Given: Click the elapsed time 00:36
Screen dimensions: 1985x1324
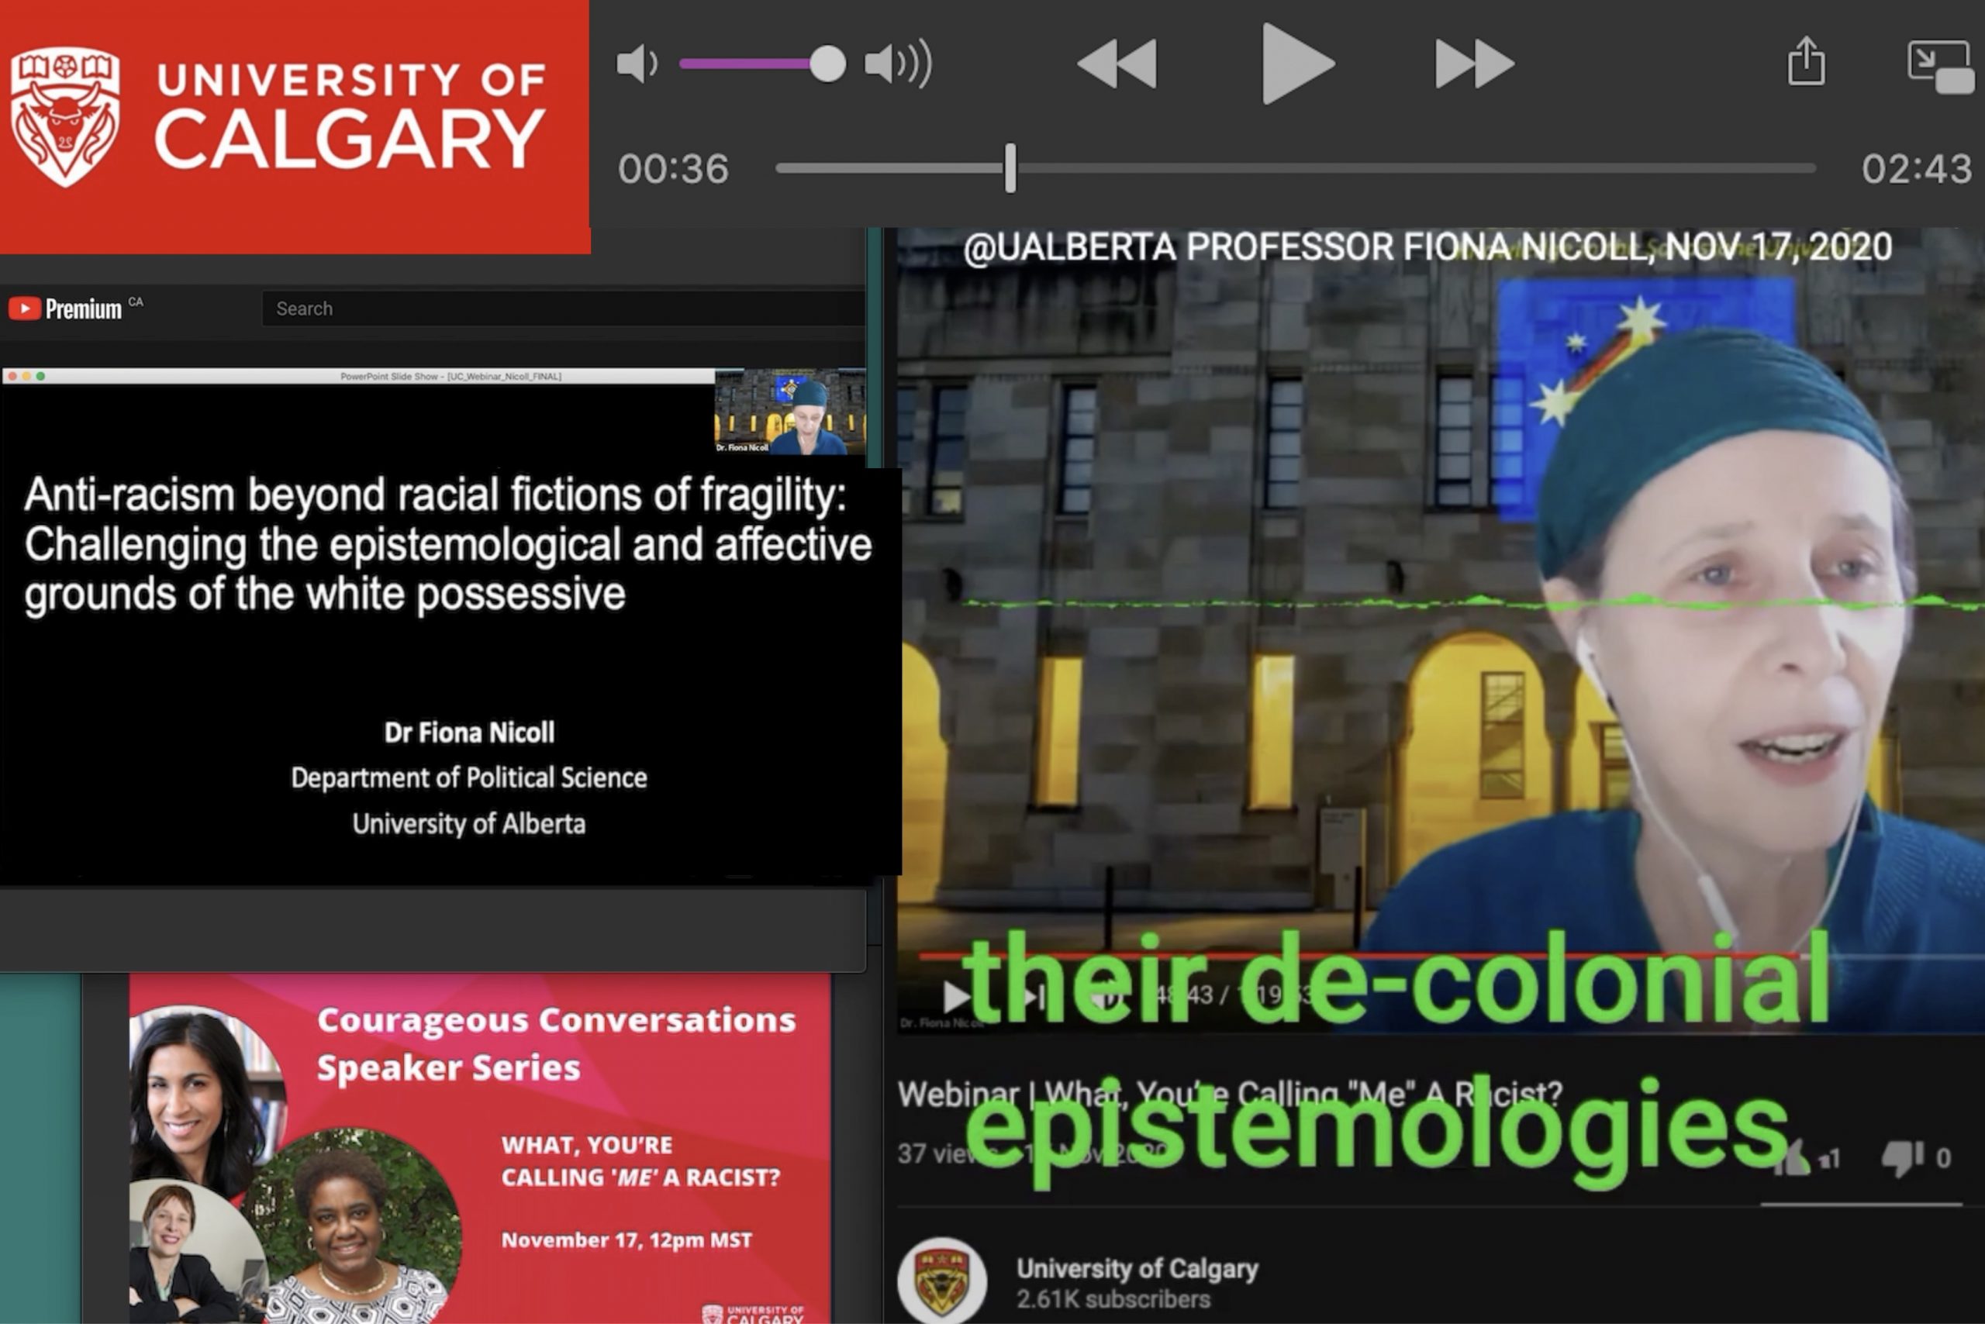Looking at the screenshot, I should 673,169.
